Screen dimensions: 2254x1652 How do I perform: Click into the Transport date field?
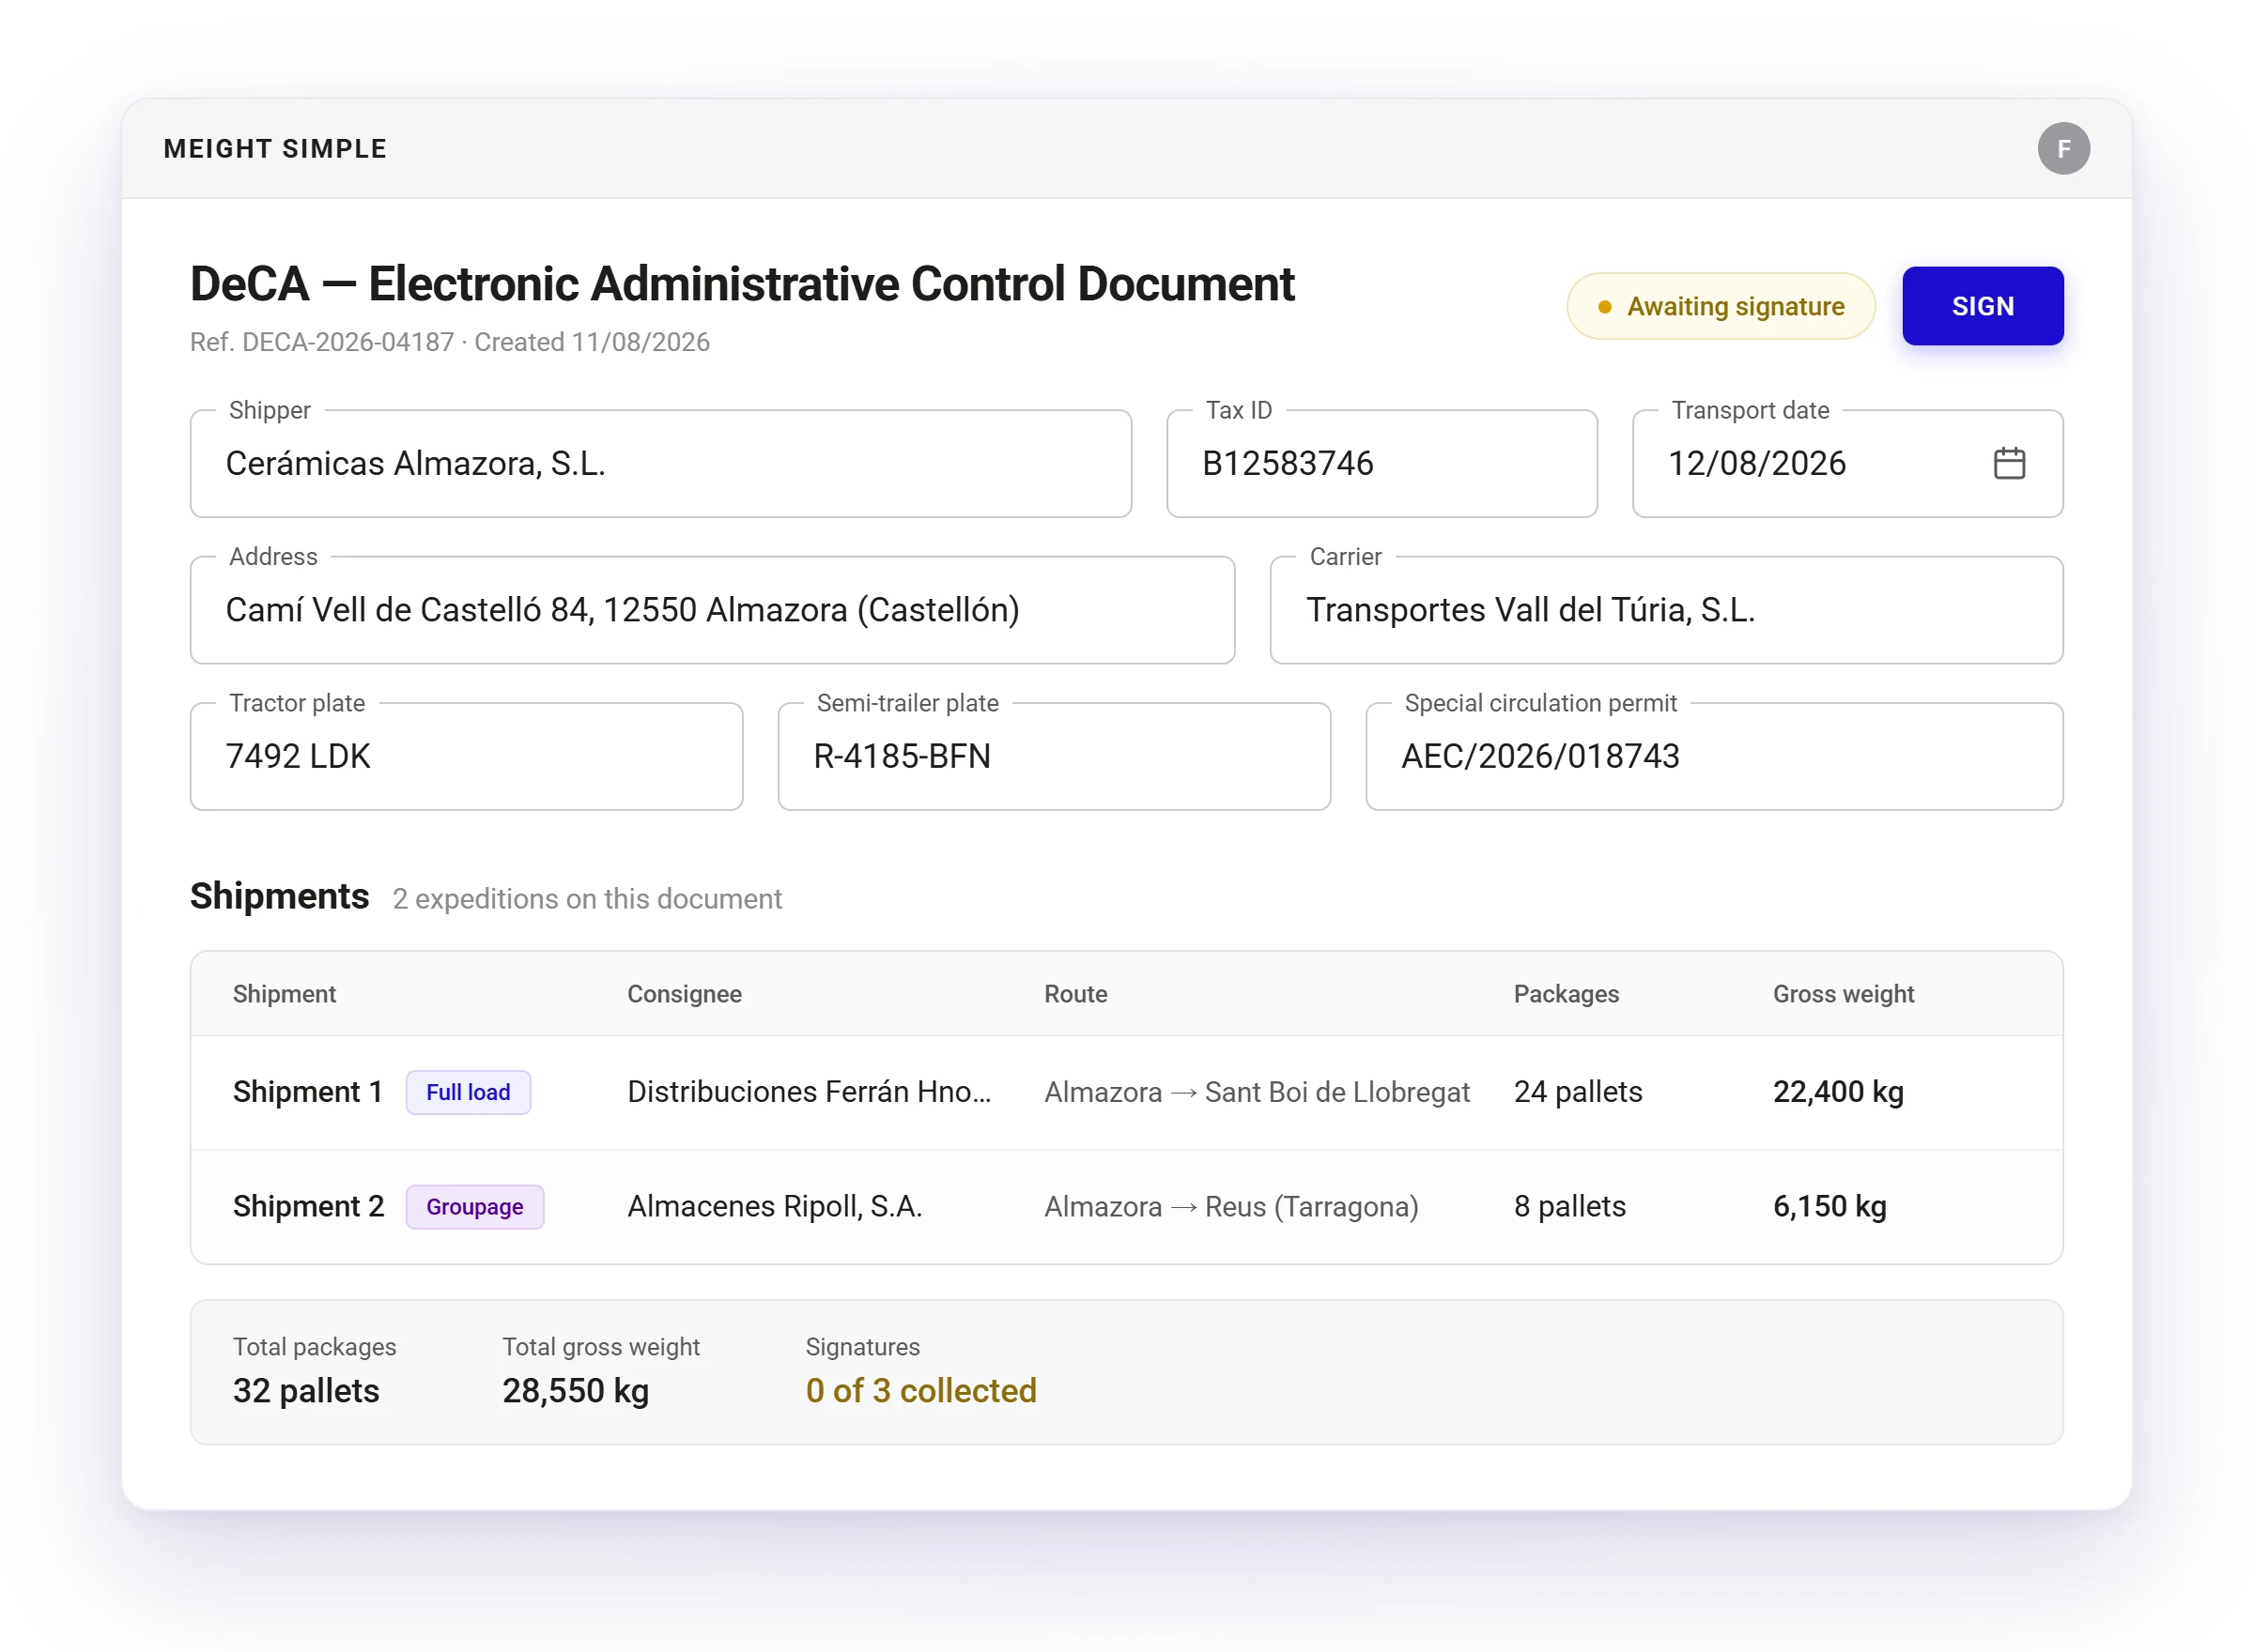point(1846,464)
